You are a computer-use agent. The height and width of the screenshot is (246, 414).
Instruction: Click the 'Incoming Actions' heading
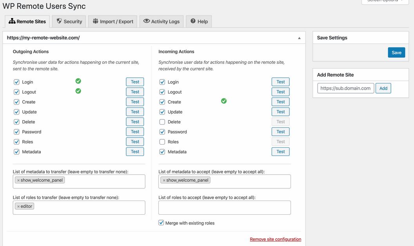click(176, 52)
